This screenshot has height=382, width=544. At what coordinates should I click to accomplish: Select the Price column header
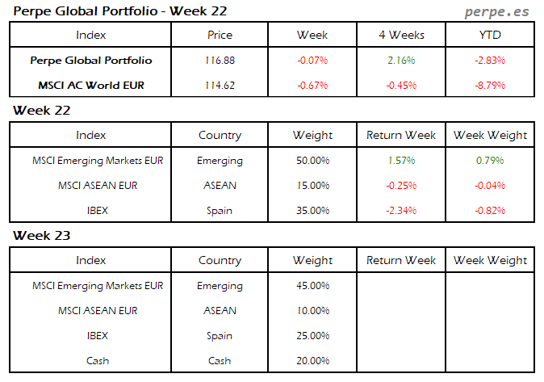(x=220, y=35)
